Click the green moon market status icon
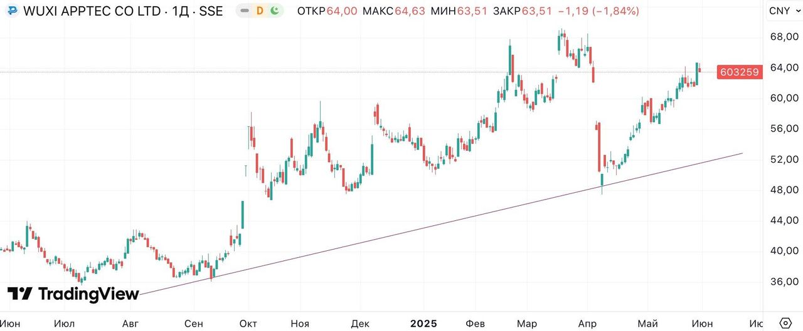 [x=274, y=11]
